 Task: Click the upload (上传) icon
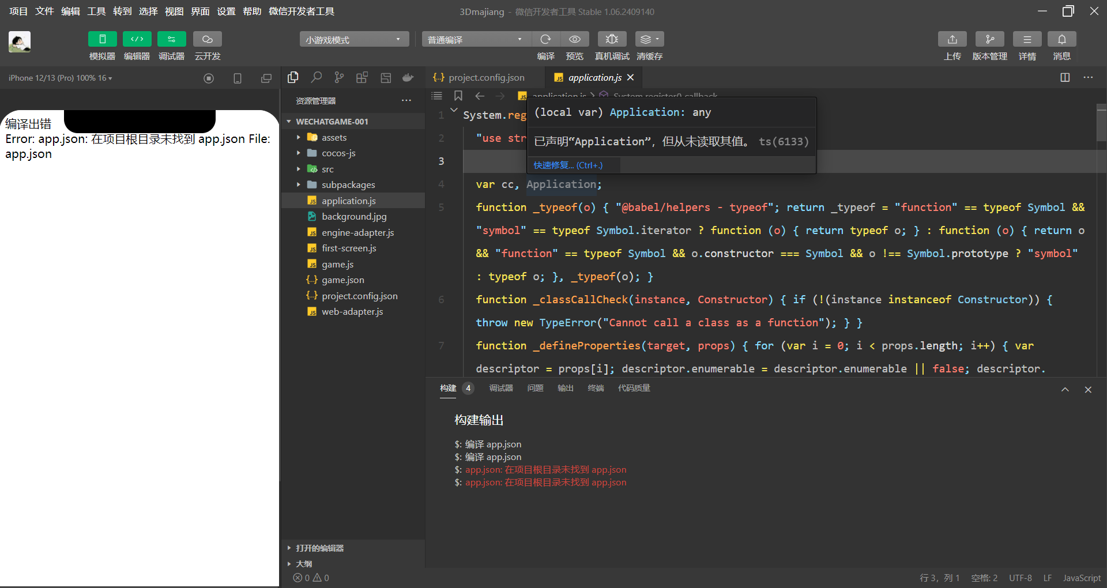tap(952, 39)
